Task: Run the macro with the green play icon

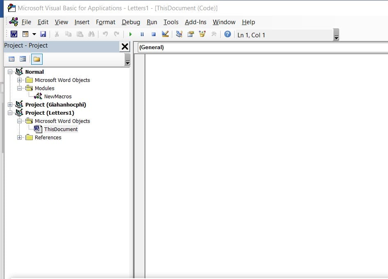Action: 130,34
